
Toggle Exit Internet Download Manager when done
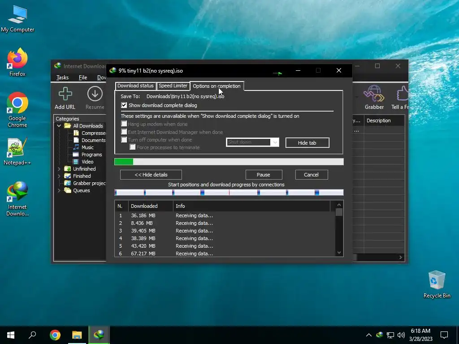(124, 132)
